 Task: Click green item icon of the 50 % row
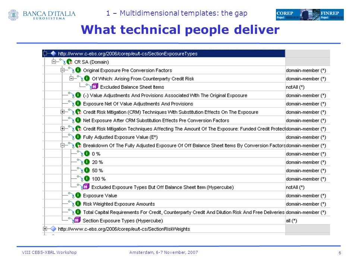87,170
